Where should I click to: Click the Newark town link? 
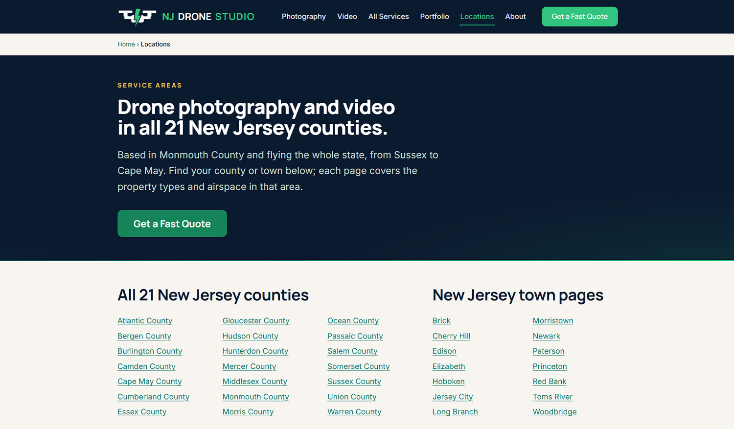(x=547, y=336)
